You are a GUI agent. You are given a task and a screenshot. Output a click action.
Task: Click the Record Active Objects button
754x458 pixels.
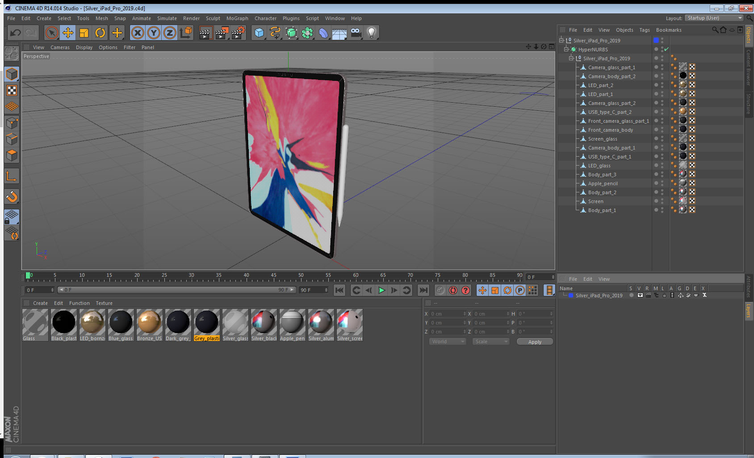[x=440, y=290]
